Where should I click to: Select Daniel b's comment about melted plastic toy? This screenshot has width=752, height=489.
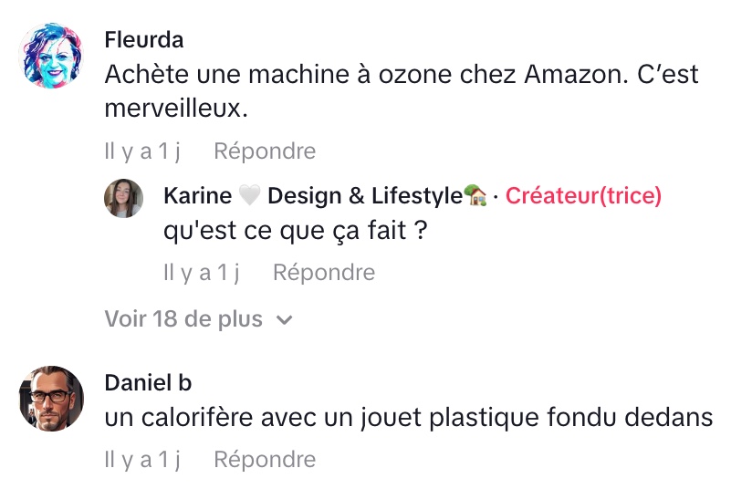[408, 418]
